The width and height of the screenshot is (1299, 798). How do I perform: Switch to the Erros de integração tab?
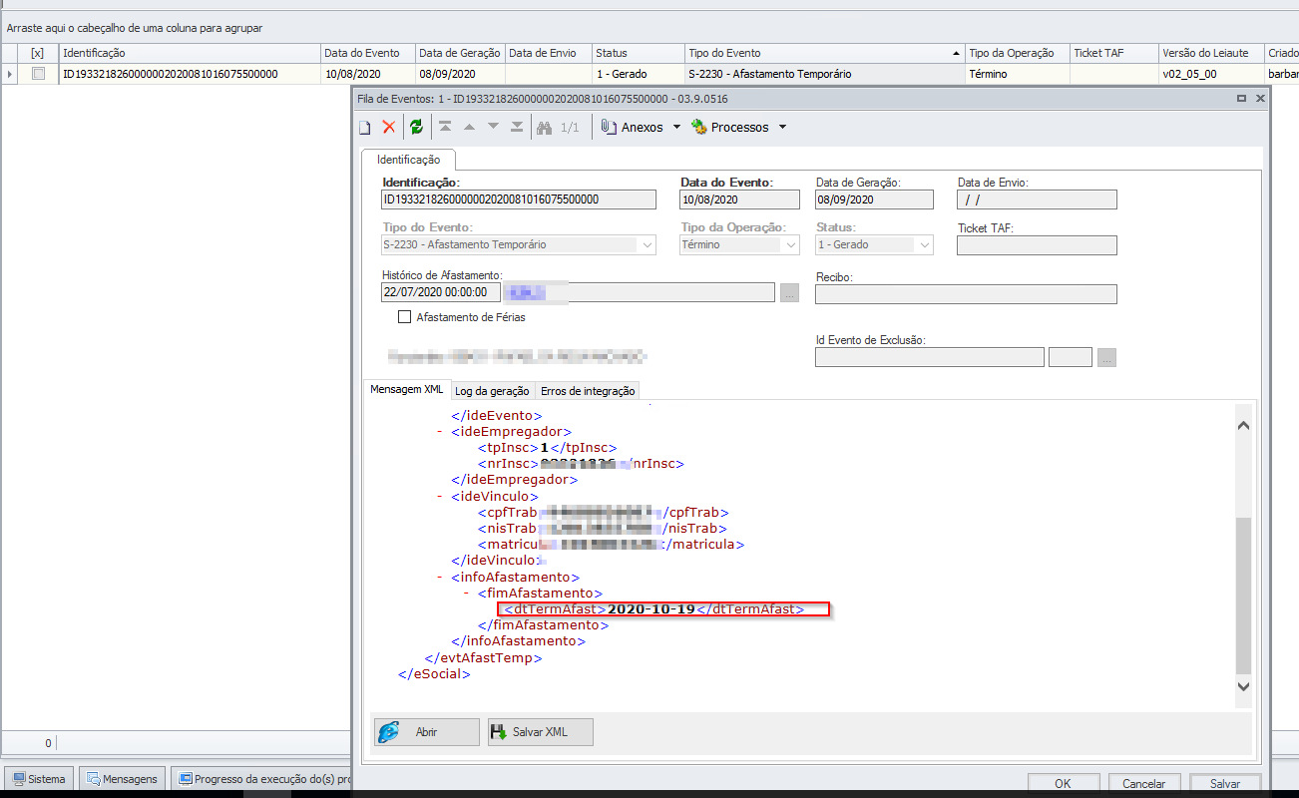coord(588,391)
